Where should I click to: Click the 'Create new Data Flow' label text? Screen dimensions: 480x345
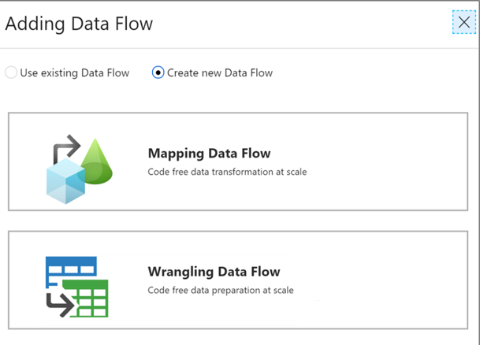[x=220, y=73]
